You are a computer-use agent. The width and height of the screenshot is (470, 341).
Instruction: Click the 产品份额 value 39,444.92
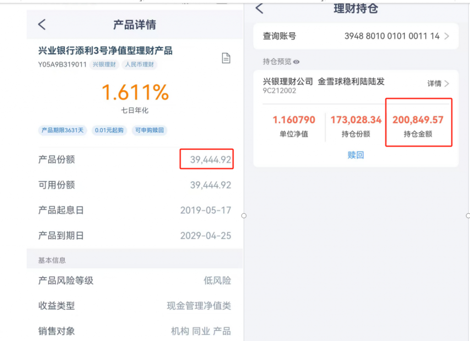pyautogui.click(x=210, y=160)
